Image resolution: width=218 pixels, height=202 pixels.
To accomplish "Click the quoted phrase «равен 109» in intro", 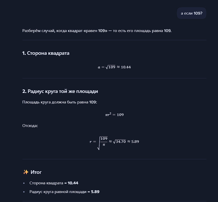I will 95,31.
